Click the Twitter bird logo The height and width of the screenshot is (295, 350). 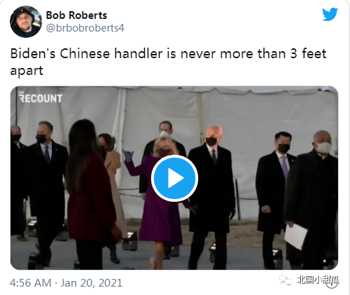pyautogui.click(x=330, y=14)
